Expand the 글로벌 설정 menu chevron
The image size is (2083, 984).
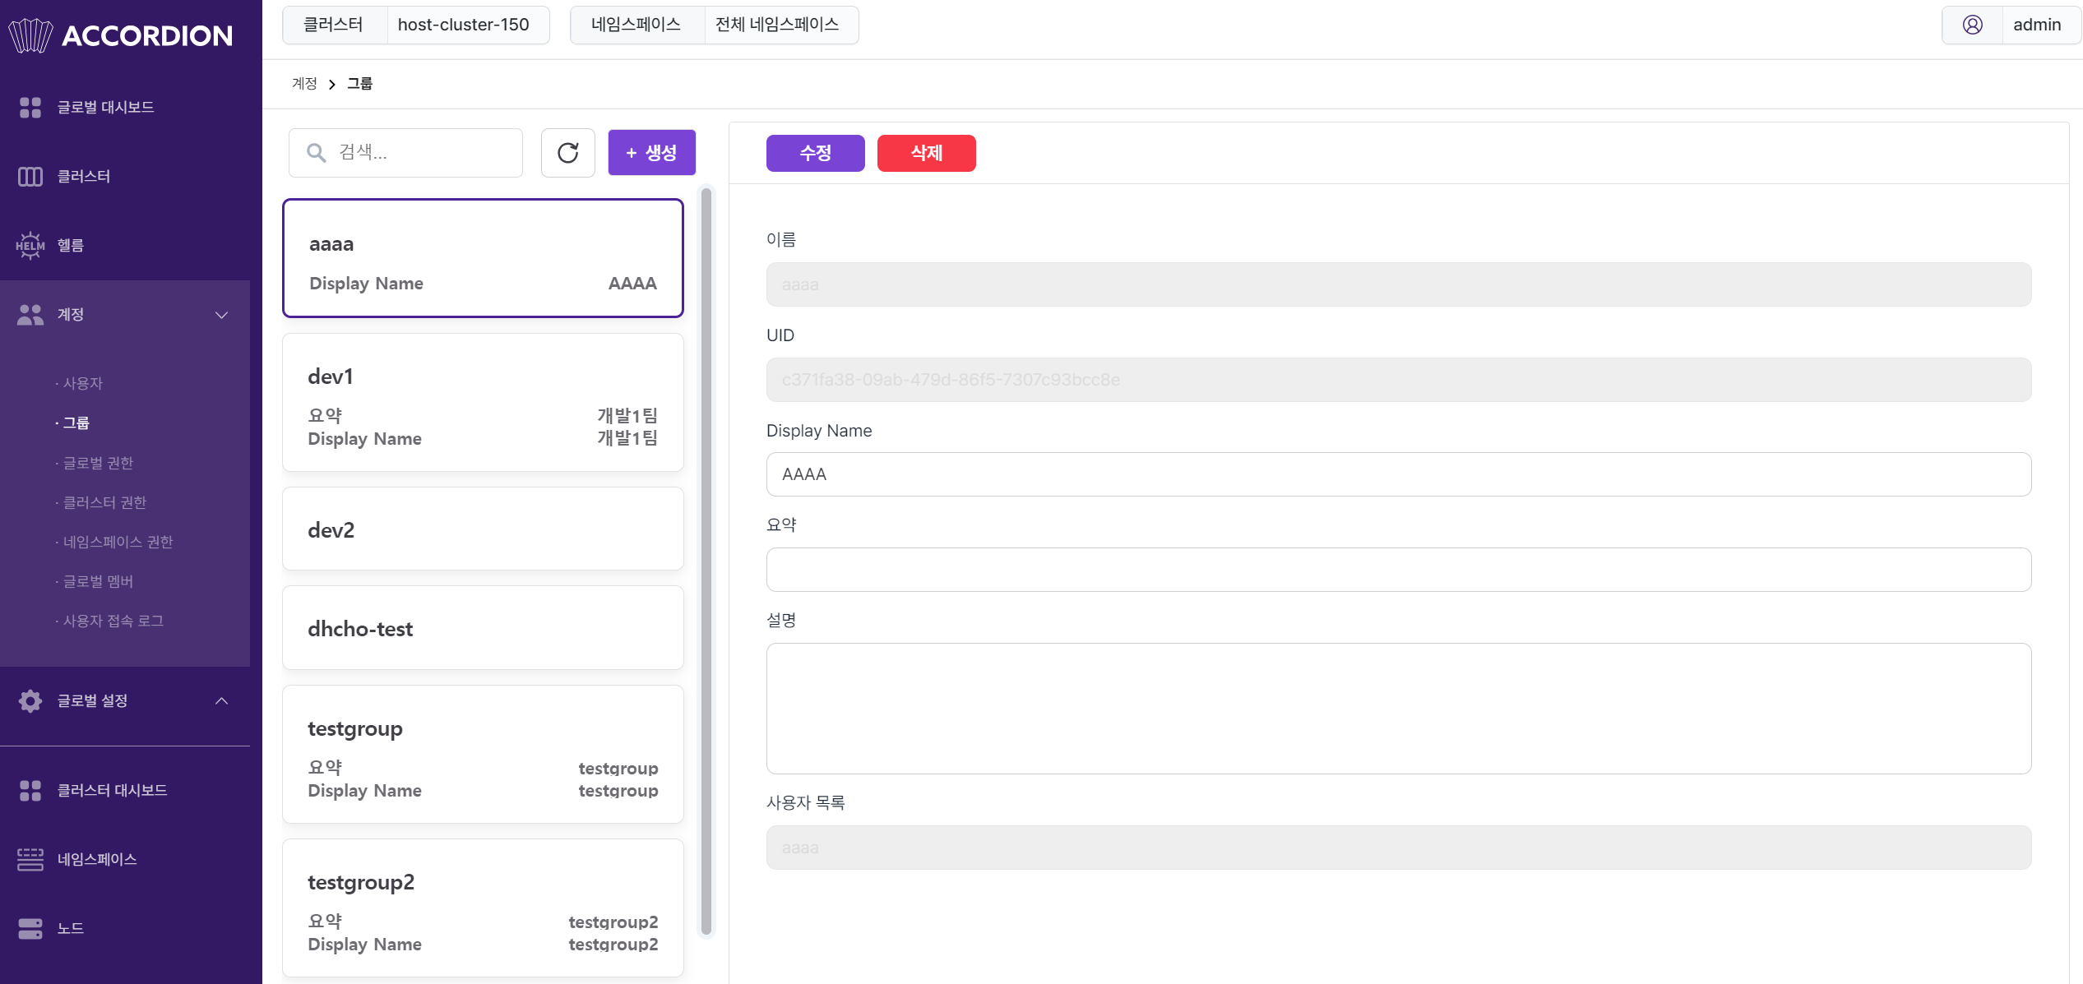221,700
